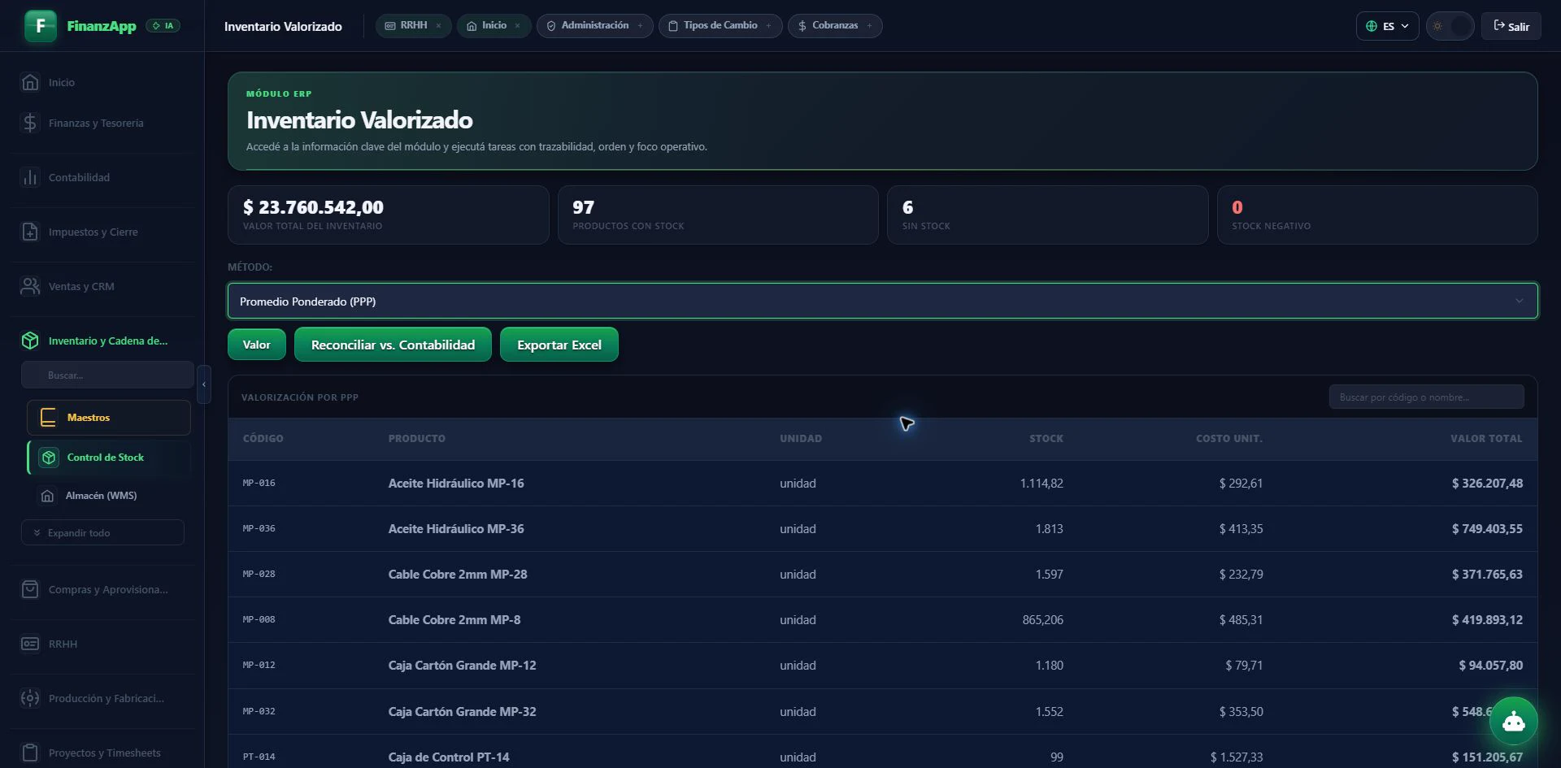The height and width of the screenshot is (768, 1561).
Task: Click the 0 Stock Negativo card
Action: click(x=1376, y=215)
